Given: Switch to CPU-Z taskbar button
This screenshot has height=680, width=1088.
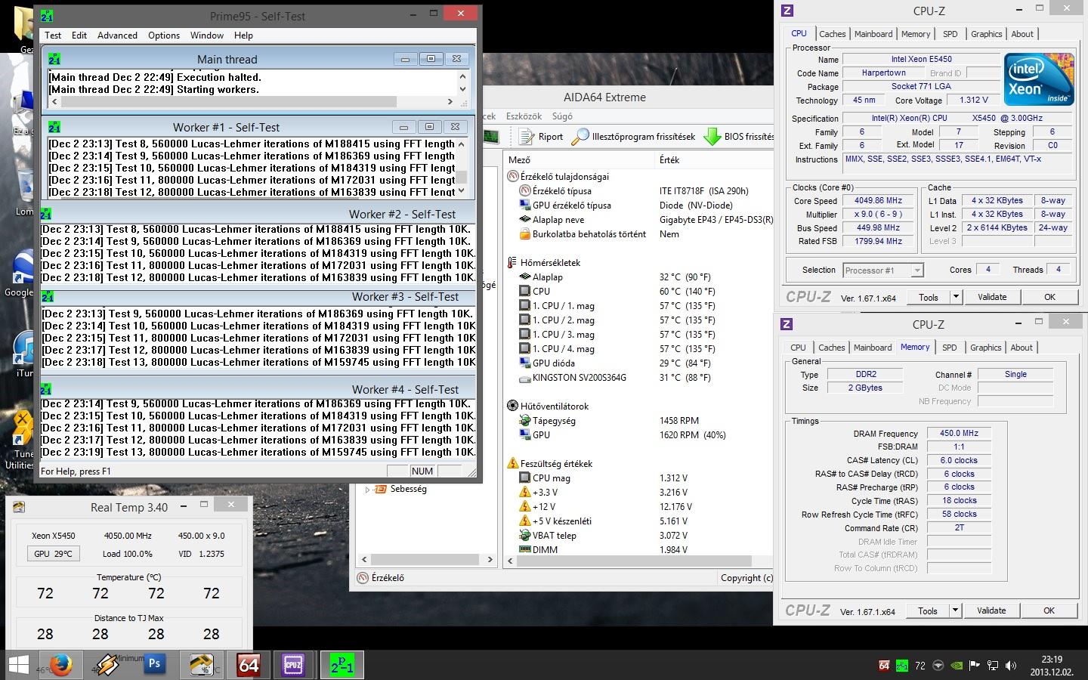Looking at the screenshot, I should point(293,665).
